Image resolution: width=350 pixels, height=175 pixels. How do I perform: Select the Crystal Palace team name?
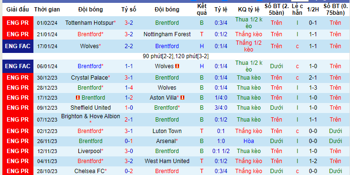(89, 78)
